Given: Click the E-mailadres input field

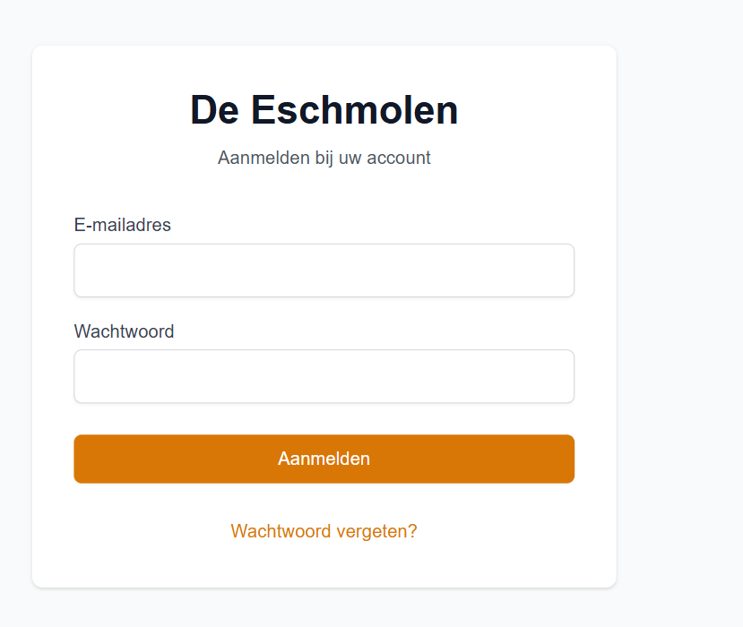Looking at the screenshot, I should 324,270.
